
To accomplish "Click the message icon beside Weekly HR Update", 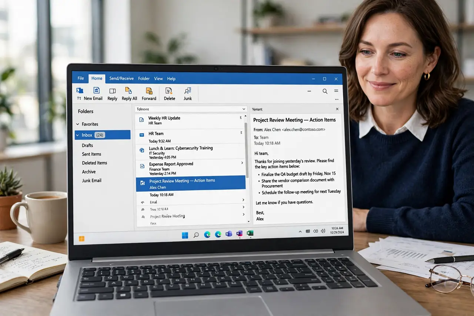I will coord(141,120).
